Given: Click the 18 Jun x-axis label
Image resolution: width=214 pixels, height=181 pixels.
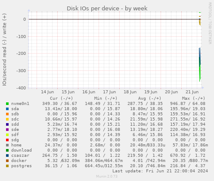Looking at the screenshot, I should tap(130, 92).
